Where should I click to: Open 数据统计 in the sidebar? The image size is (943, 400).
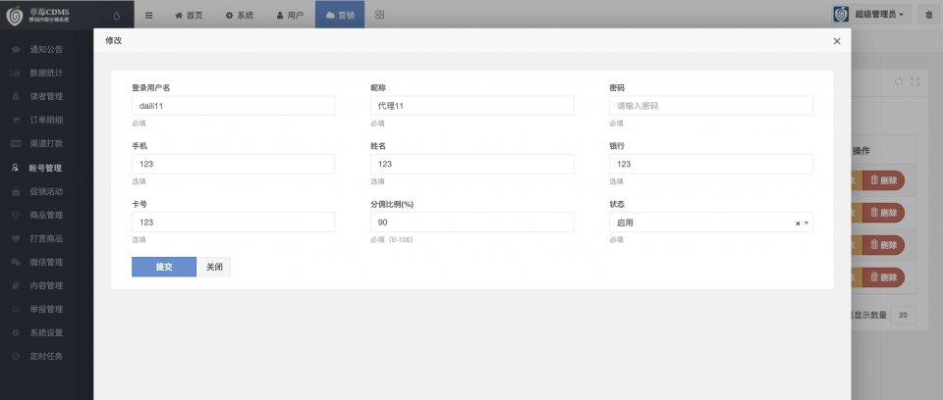pos(46,73)
